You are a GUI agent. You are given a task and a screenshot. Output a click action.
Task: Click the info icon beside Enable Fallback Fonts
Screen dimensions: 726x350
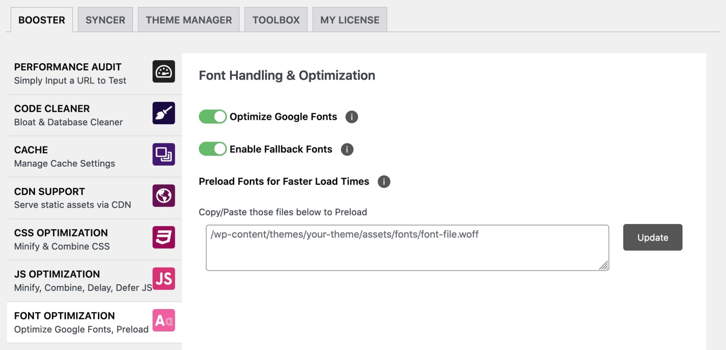347,149
